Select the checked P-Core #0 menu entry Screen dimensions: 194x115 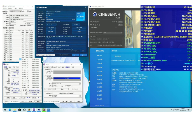[30, 59]
